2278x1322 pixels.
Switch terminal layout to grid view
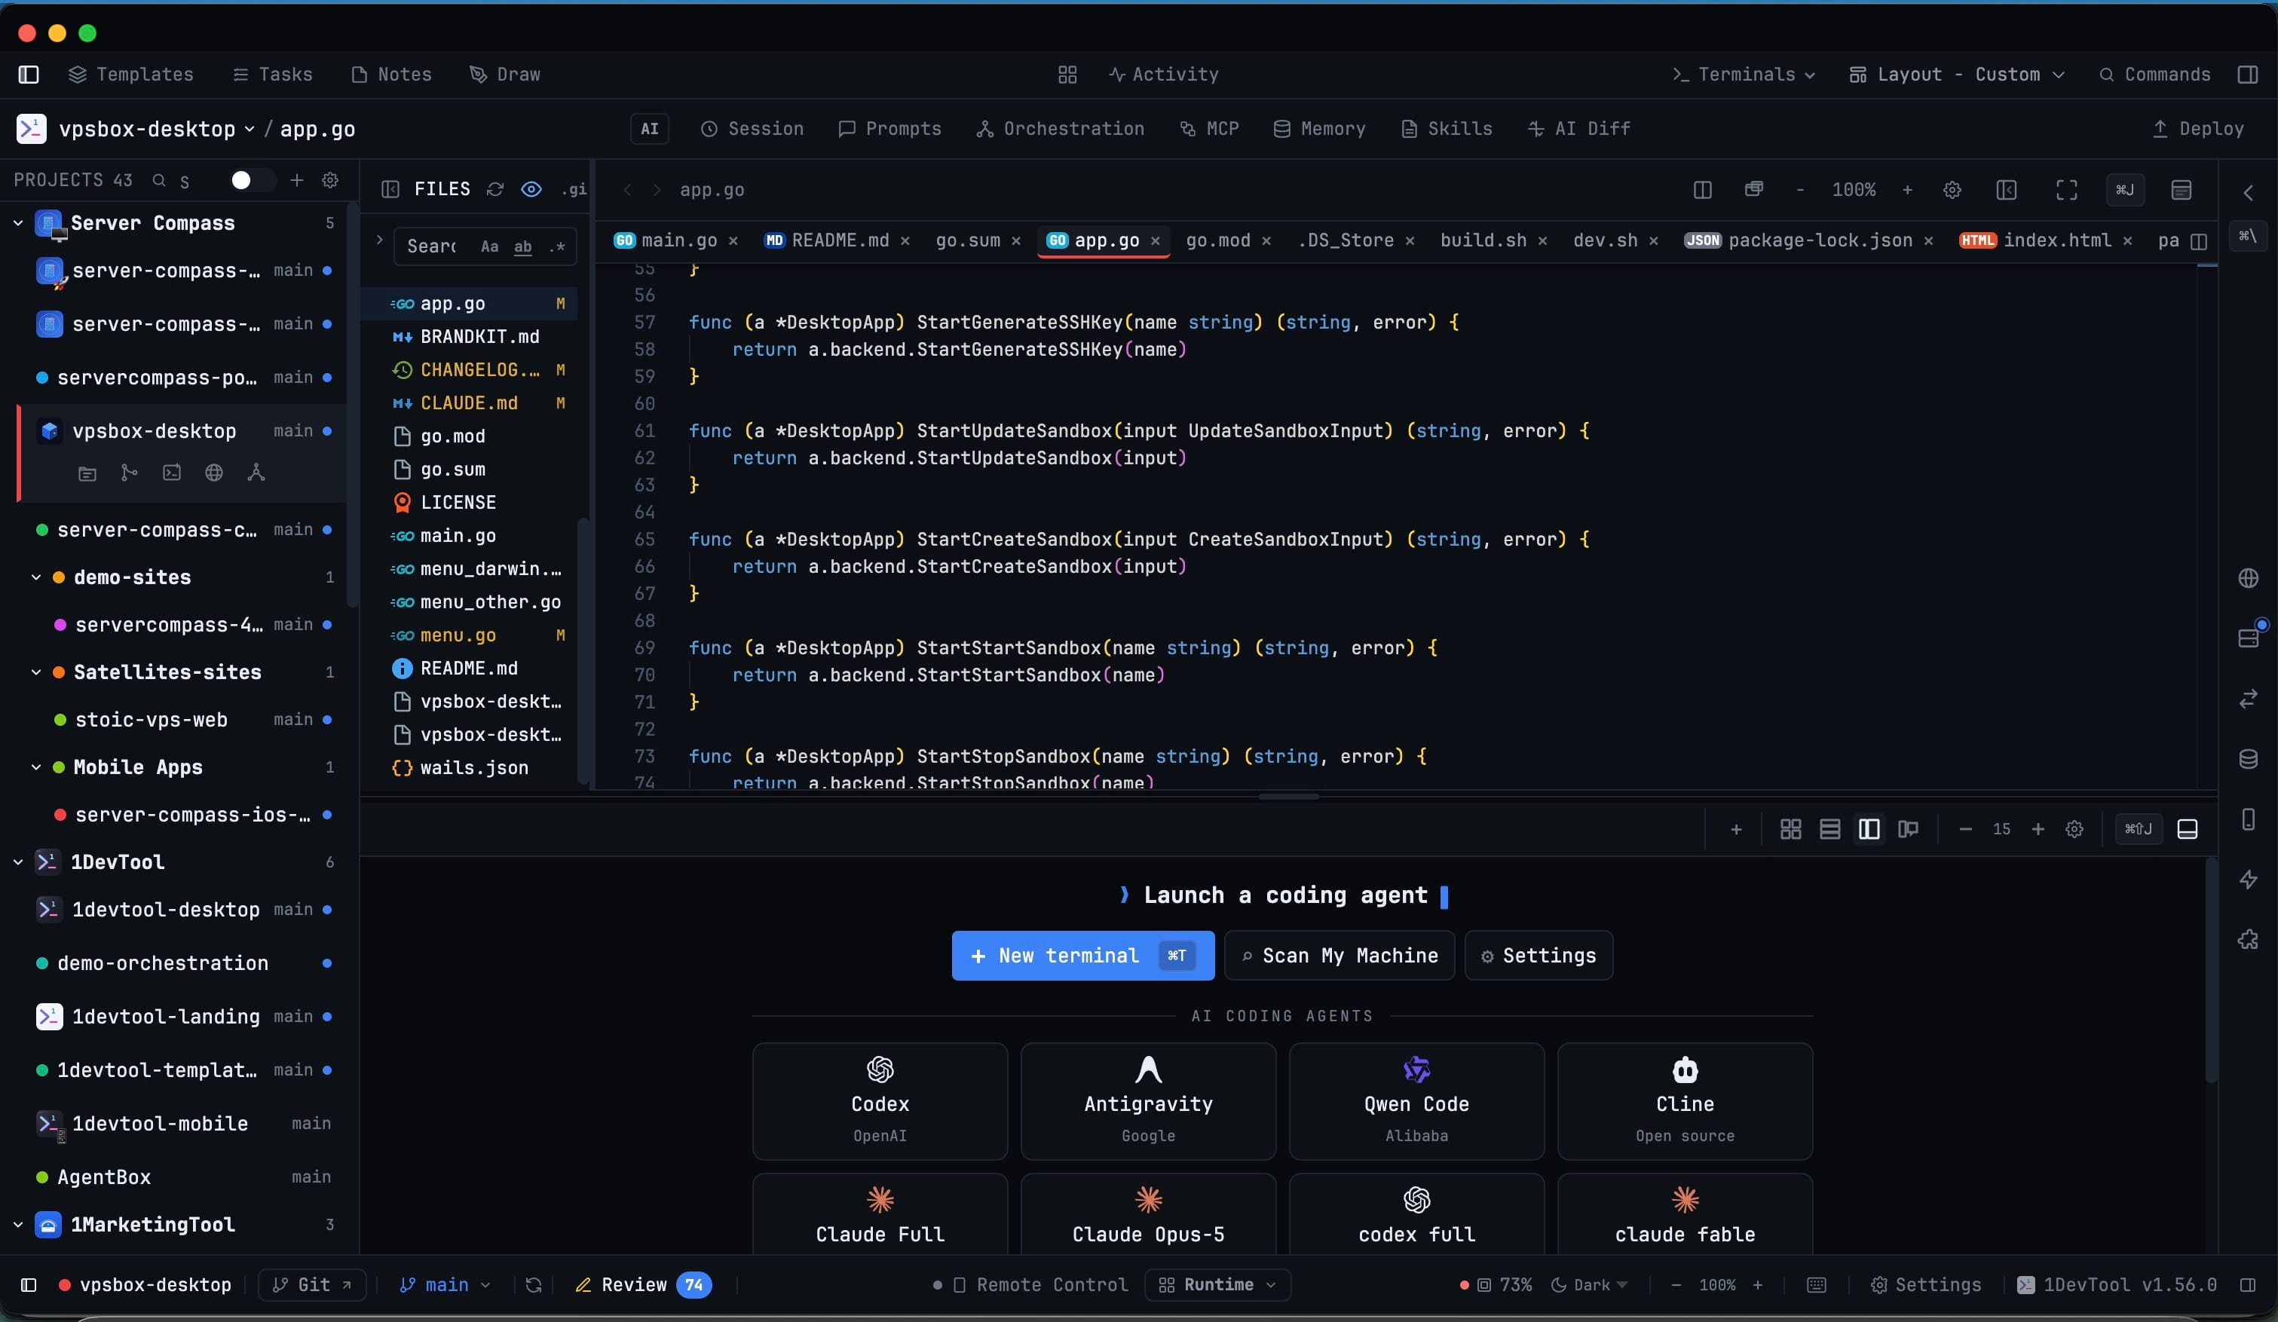click(x=1790, y=830)
